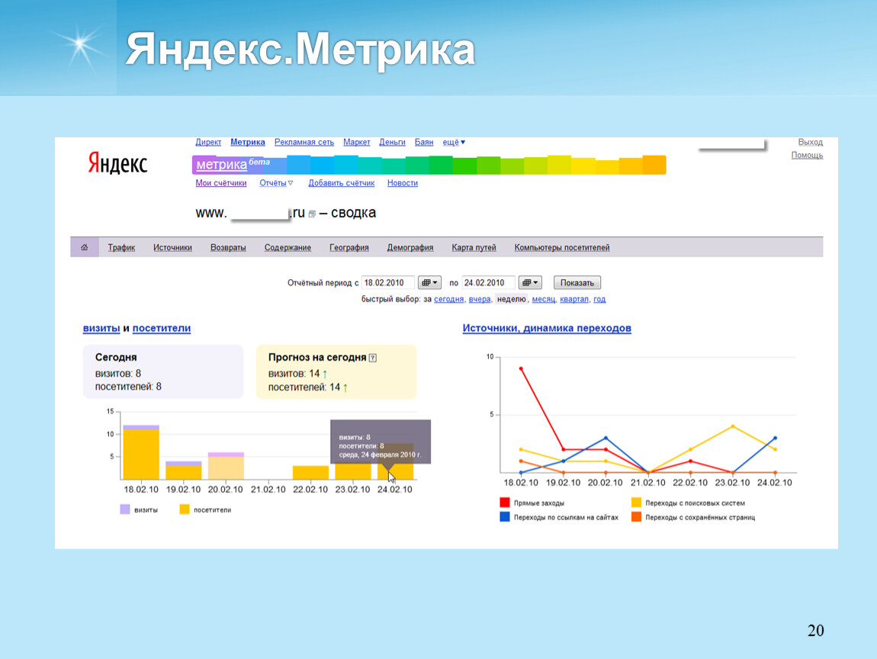Click Добавить счётчик
Screen dimensions: 877x659
[x=341, y=183]
